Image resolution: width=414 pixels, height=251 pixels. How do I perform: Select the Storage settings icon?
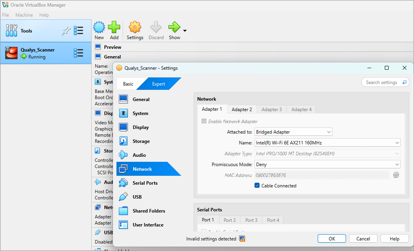(x=123, y=141)
